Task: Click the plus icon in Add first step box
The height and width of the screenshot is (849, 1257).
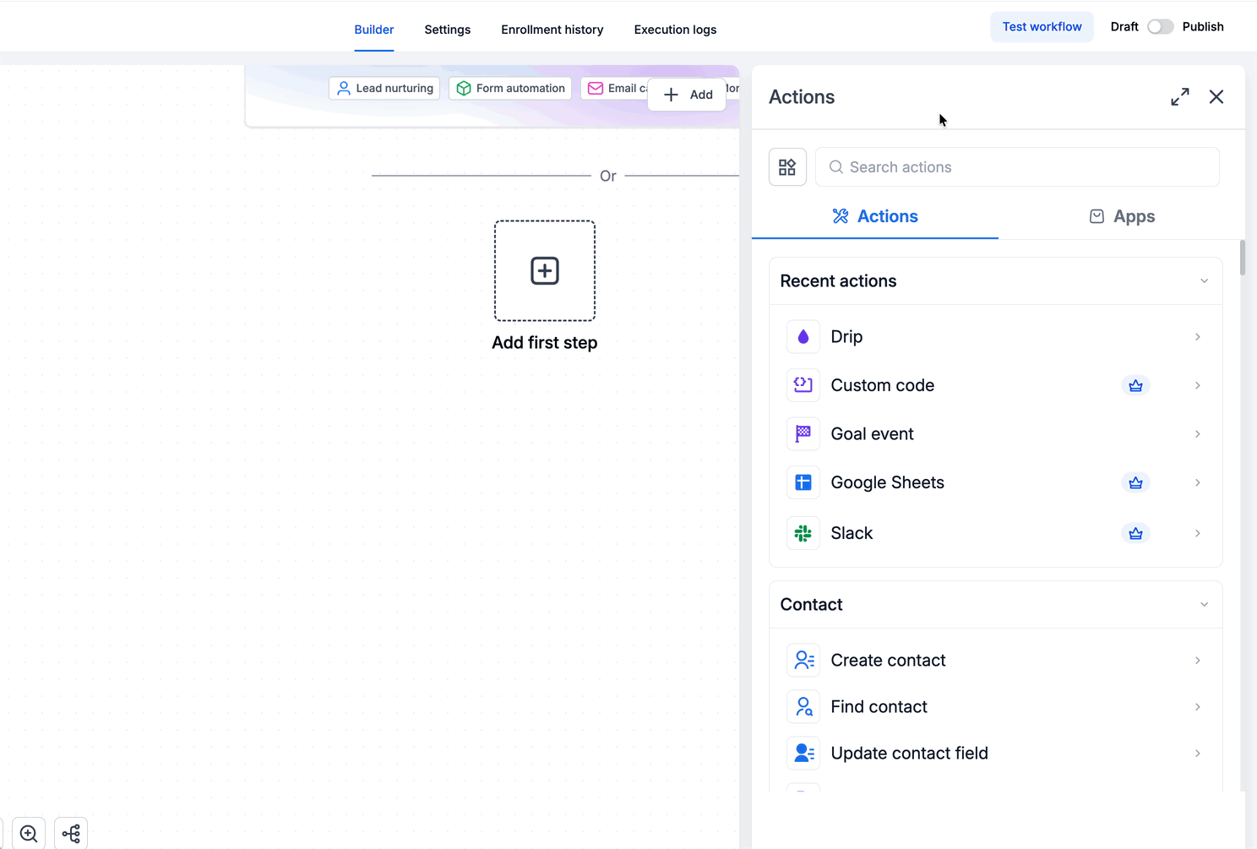Action: pos(545,271)
